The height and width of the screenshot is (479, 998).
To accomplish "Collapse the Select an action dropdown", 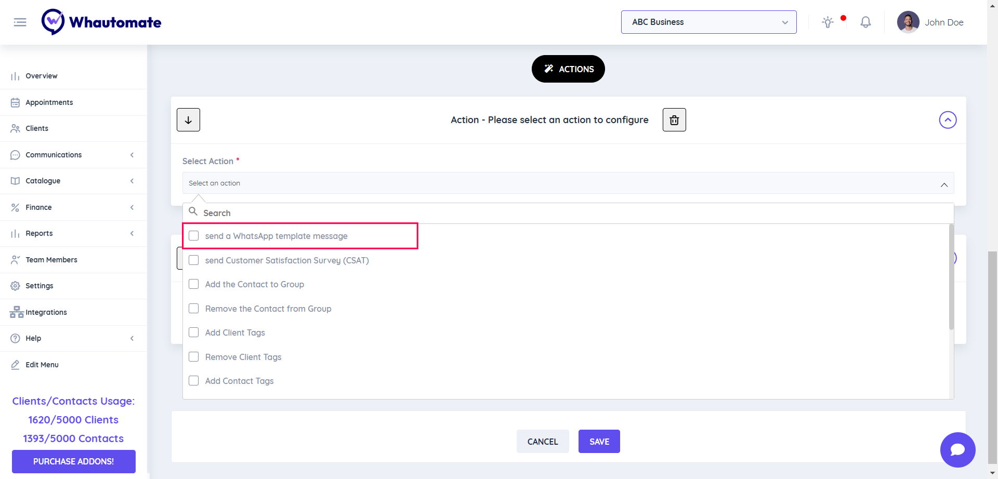I will 944,184.
